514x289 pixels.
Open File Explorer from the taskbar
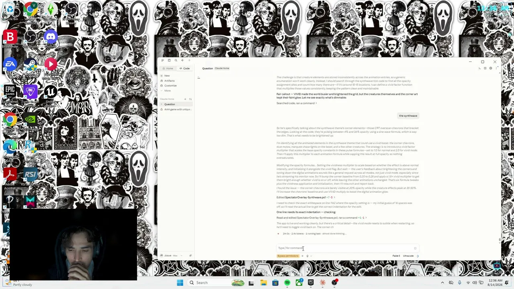[x=263, y=283]
